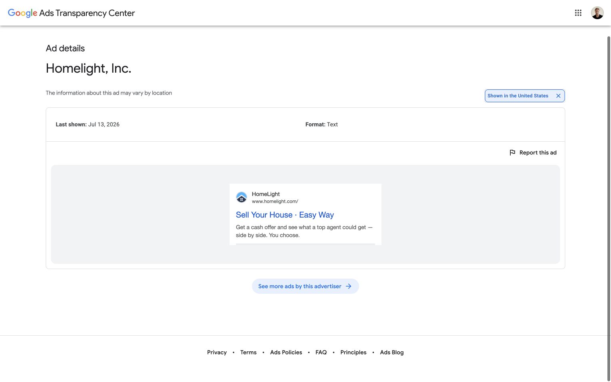Screen dimensions: 611x382
Task: Click the arrow on See more ads button
Action: point(348,286)
